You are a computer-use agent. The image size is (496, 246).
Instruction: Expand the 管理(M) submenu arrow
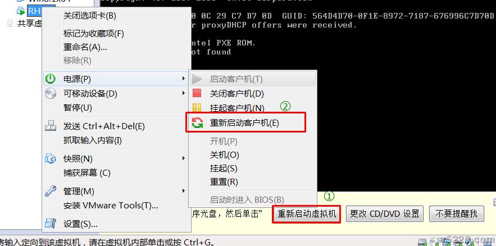(x=184, y=190)
